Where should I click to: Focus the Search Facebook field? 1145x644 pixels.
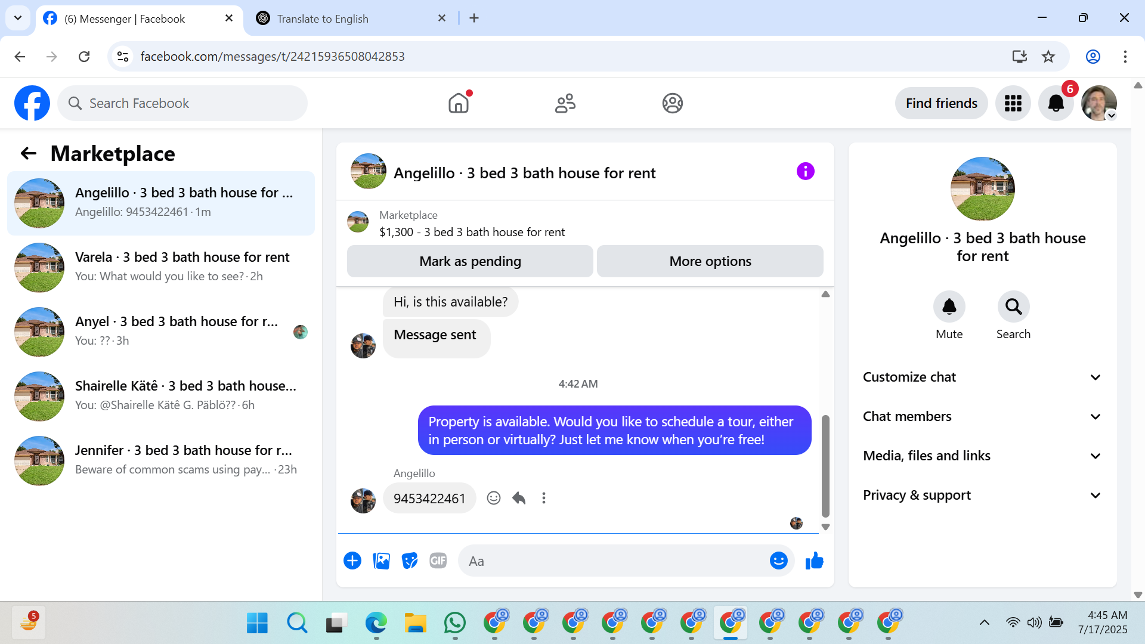coord(182,103)
